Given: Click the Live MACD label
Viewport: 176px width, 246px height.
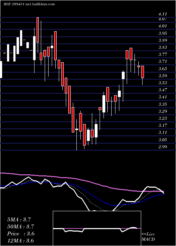Looking at the screenshot, I should click(148, 237).
